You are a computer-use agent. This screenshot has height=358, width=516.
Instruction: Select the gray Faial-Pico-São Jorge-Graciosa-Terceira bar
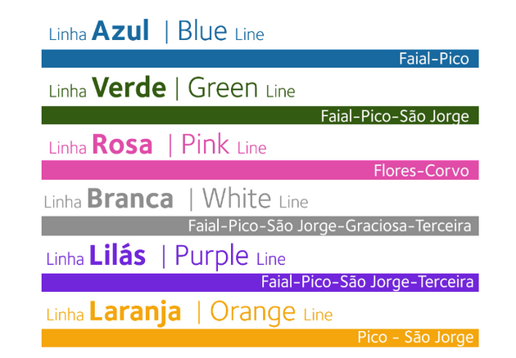click(x=260, y=226)
